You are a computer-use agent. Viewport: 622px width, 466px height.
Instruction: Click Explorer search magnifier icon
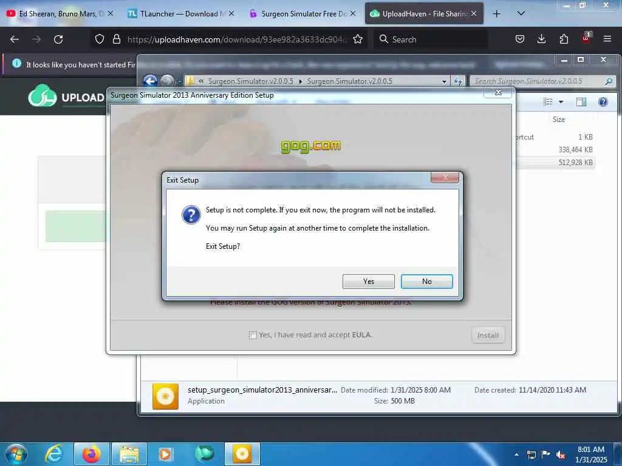coord(609,81)
